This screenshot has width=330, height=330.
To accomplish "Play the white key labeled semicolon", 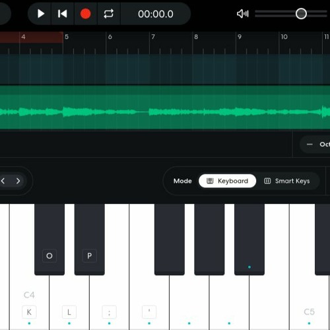I will pos(110,304).
